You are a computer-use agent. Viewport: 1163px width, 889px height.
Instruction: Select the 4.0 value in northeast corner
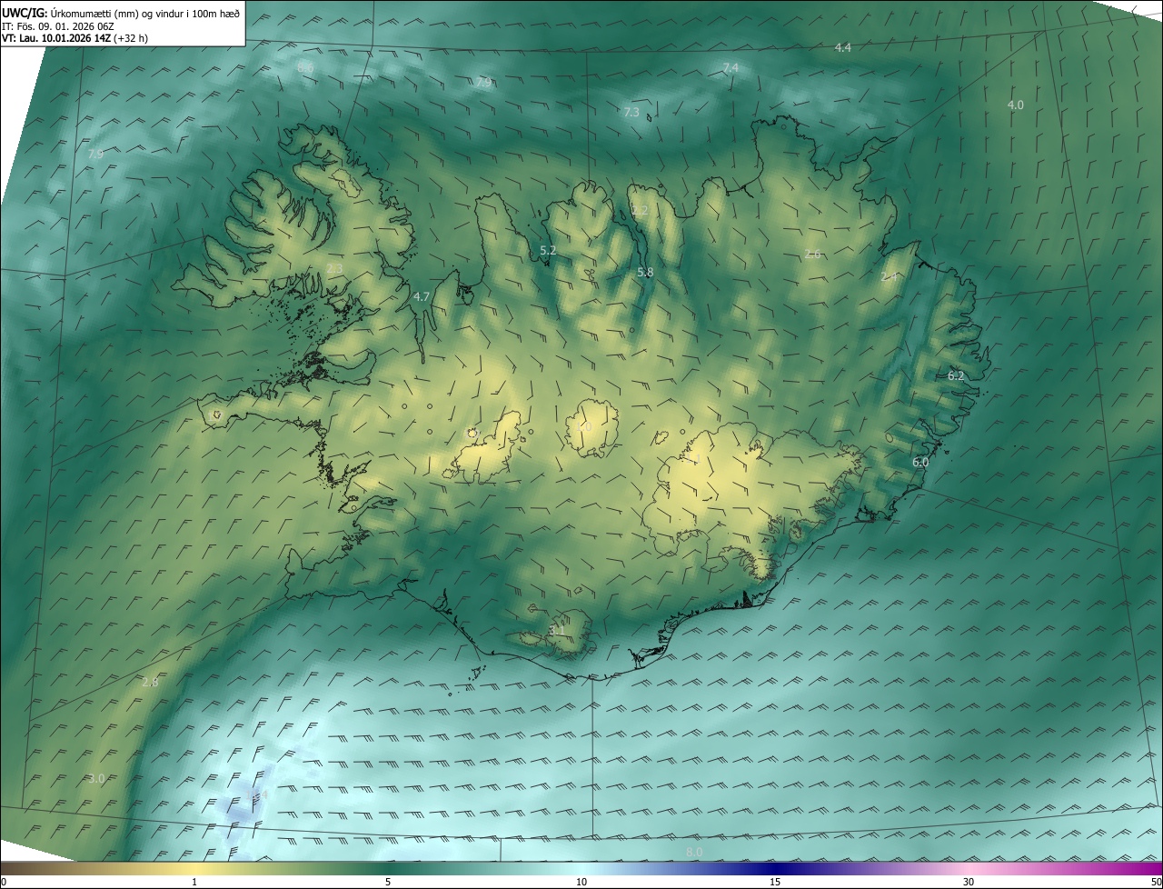[1015, 105]
